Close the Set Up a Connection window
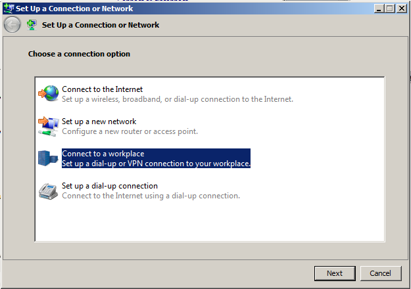Screen dimensions: 411x289 [400, 9]
